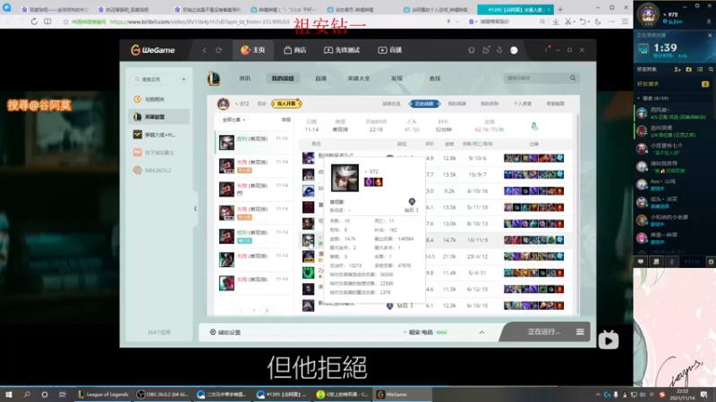Select friend 西风破 in friends list
Viewport: 716px width, 402px height.
(674, 113)
